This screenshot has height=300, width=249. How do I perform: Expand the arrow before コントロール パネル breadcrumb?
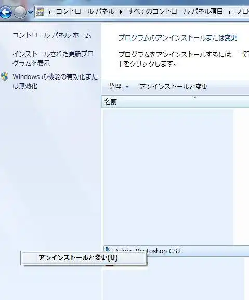50,12
